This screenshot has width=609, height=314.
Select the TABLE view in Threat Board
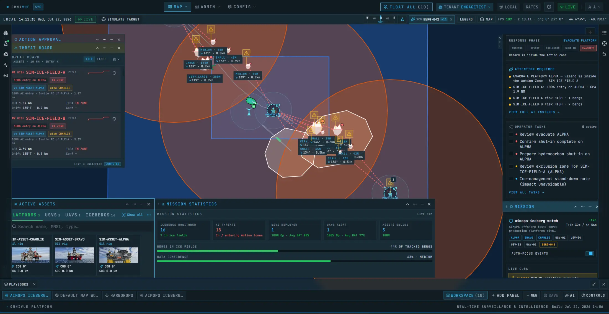tap(102, 59)
